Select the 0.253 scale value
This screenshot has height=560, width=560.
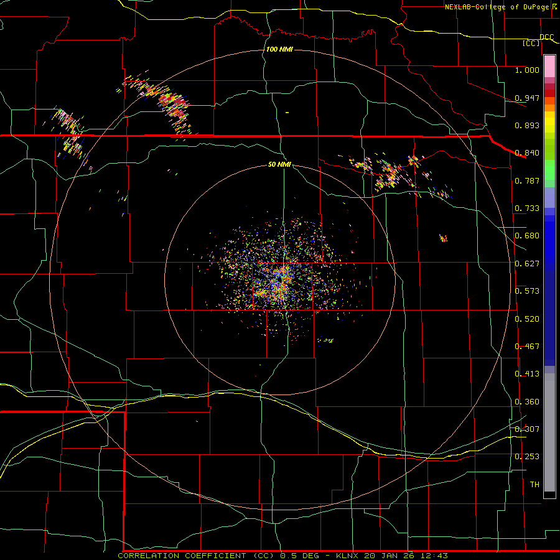[527, 457]
